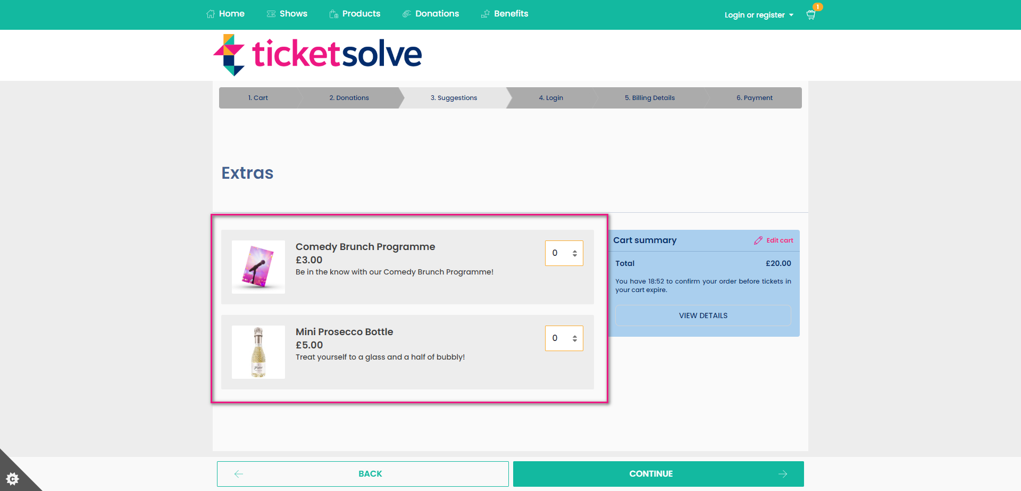Select step 3. Suggestions

point(454,98)
